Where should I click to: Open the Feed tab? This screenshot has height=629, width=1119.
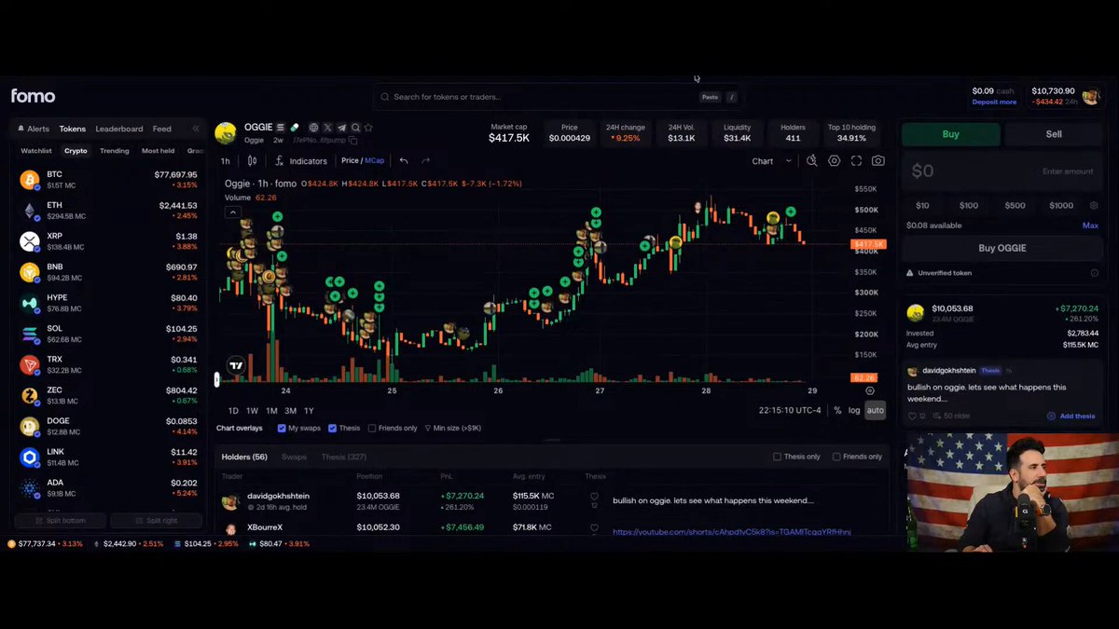(x=162, y=129)
